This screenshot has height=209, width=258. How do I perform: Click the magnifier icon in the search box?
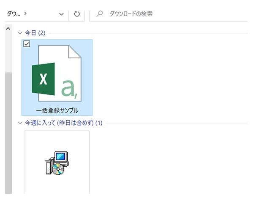tap(100, 14)
